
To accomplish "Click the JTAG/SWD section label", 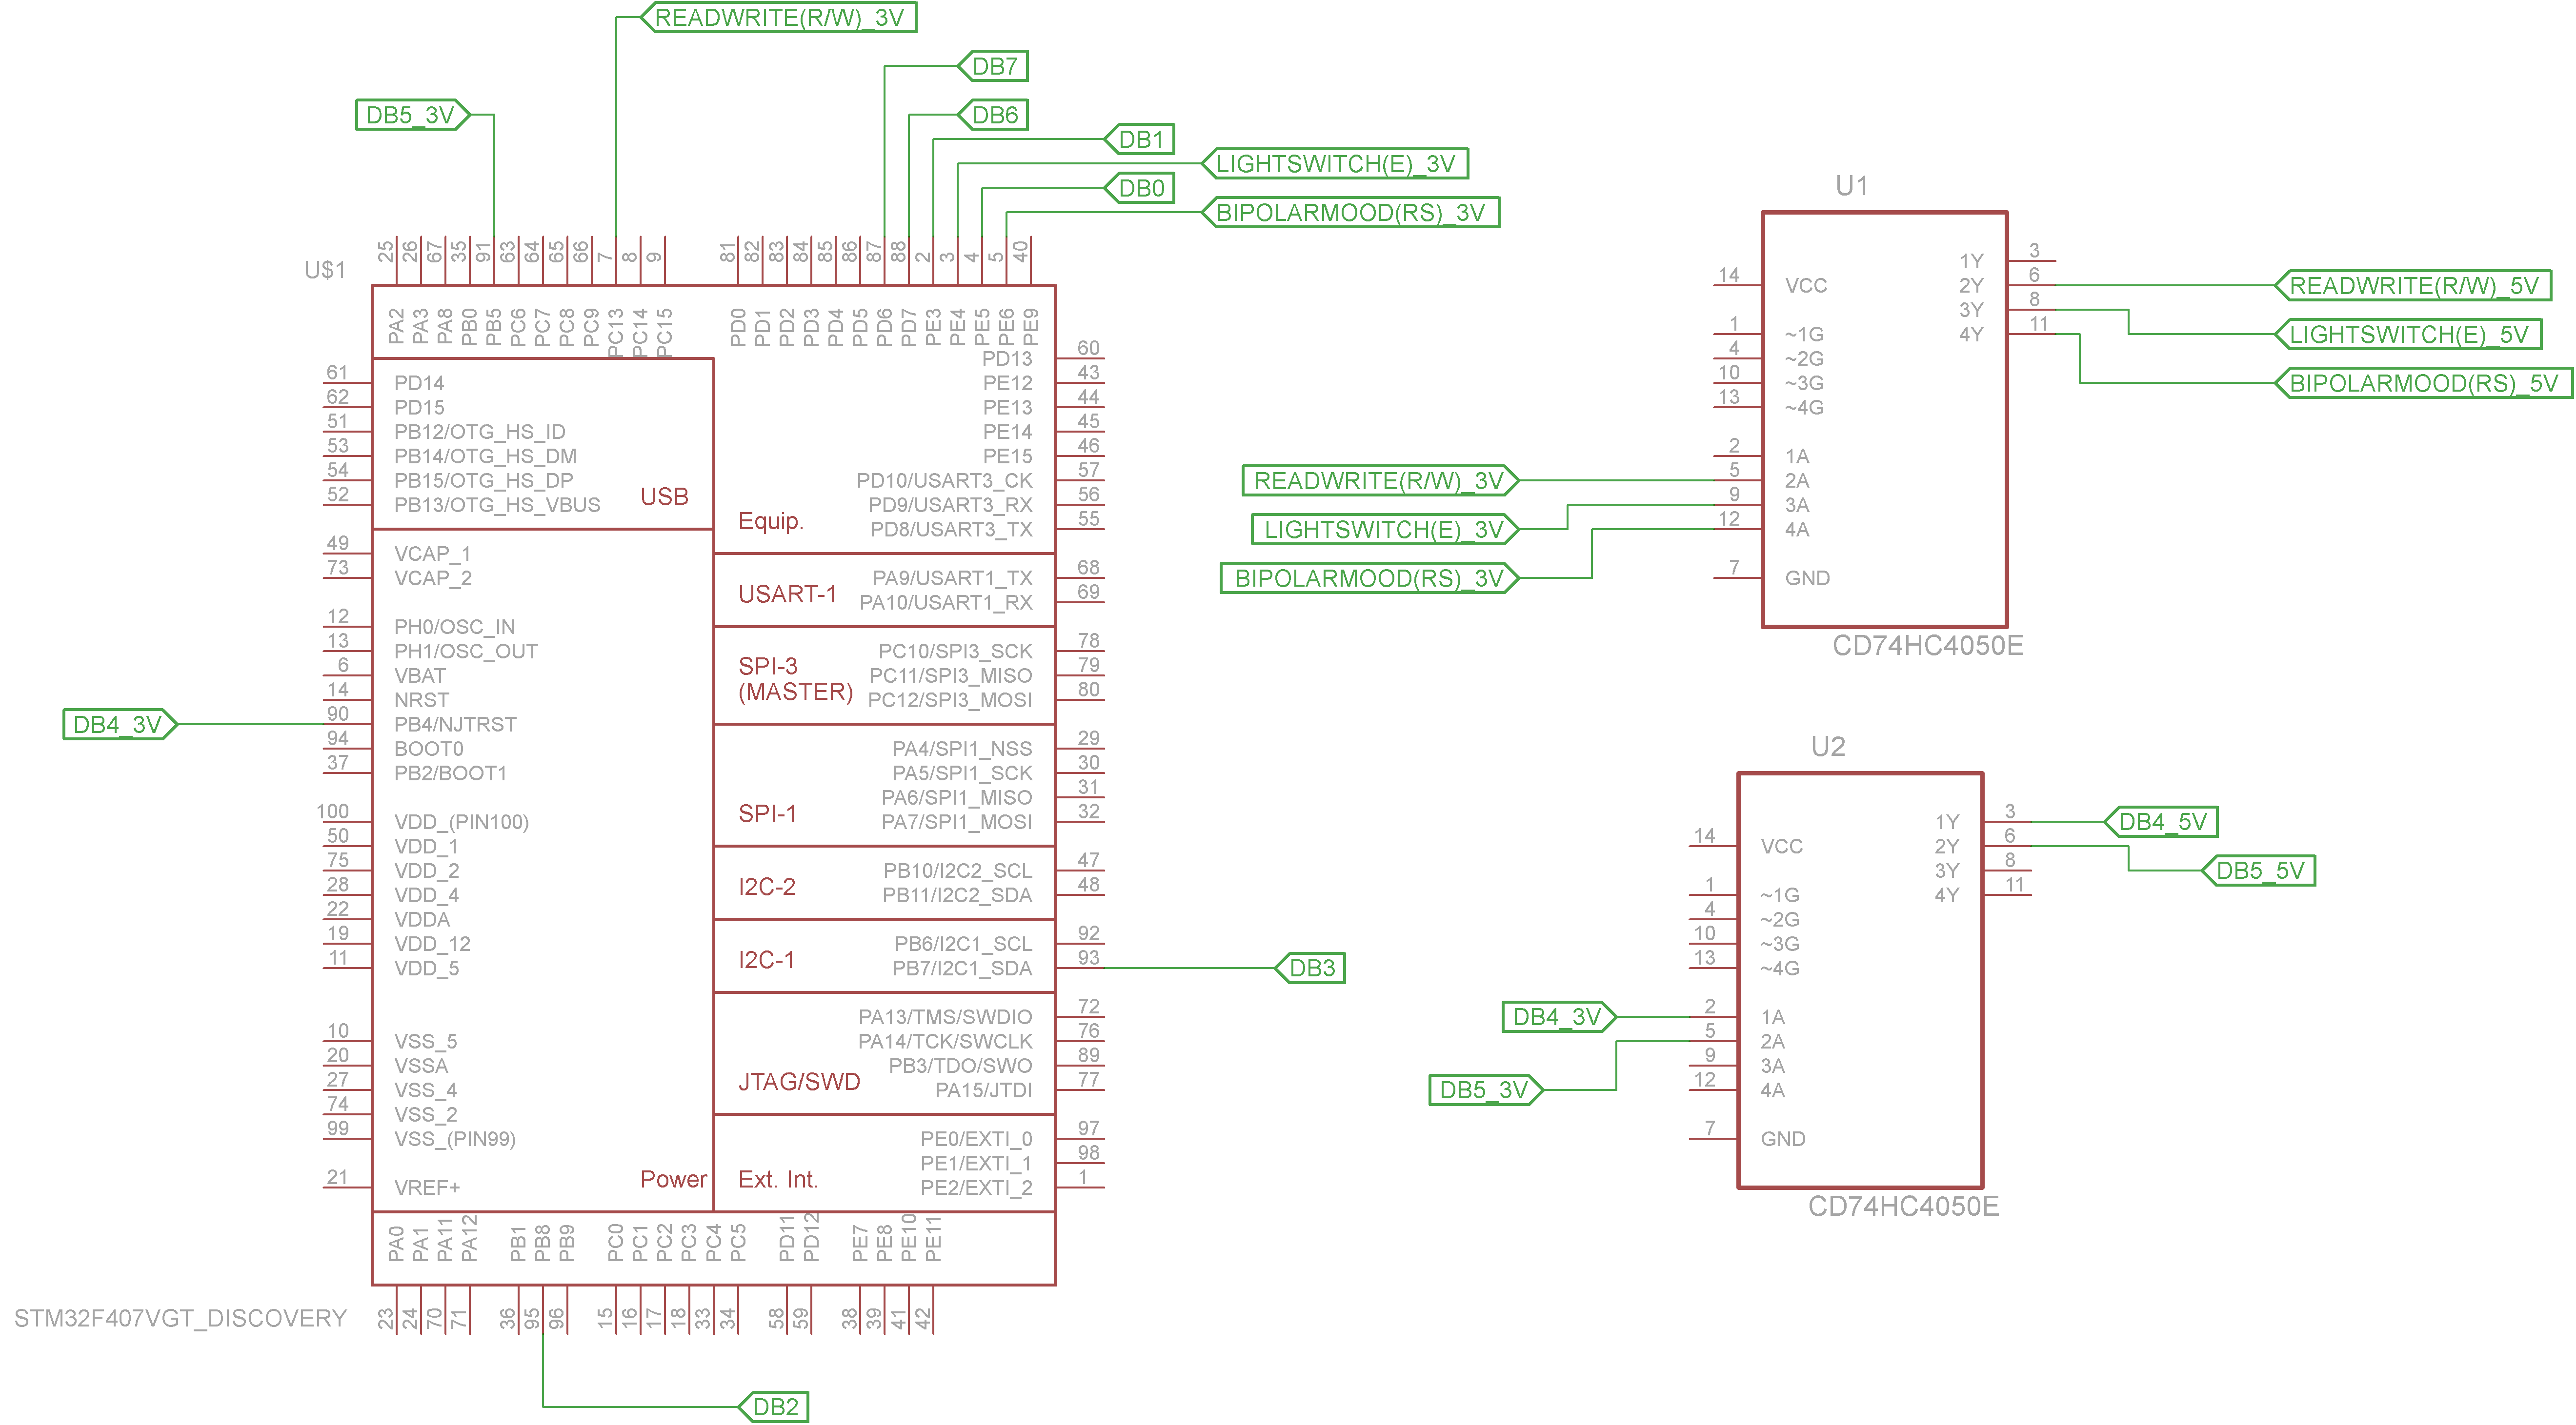I will tap(798, 1081).
